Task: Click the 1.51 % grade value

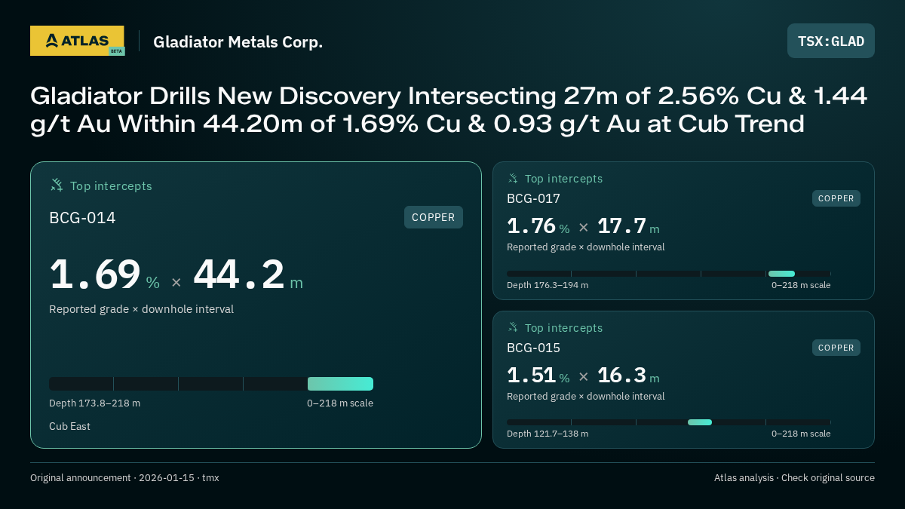Action: point(538,376)
